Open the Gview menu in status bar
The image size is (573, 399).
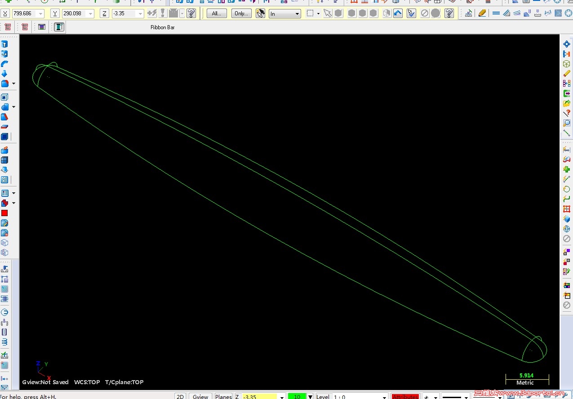click(200, 396)
